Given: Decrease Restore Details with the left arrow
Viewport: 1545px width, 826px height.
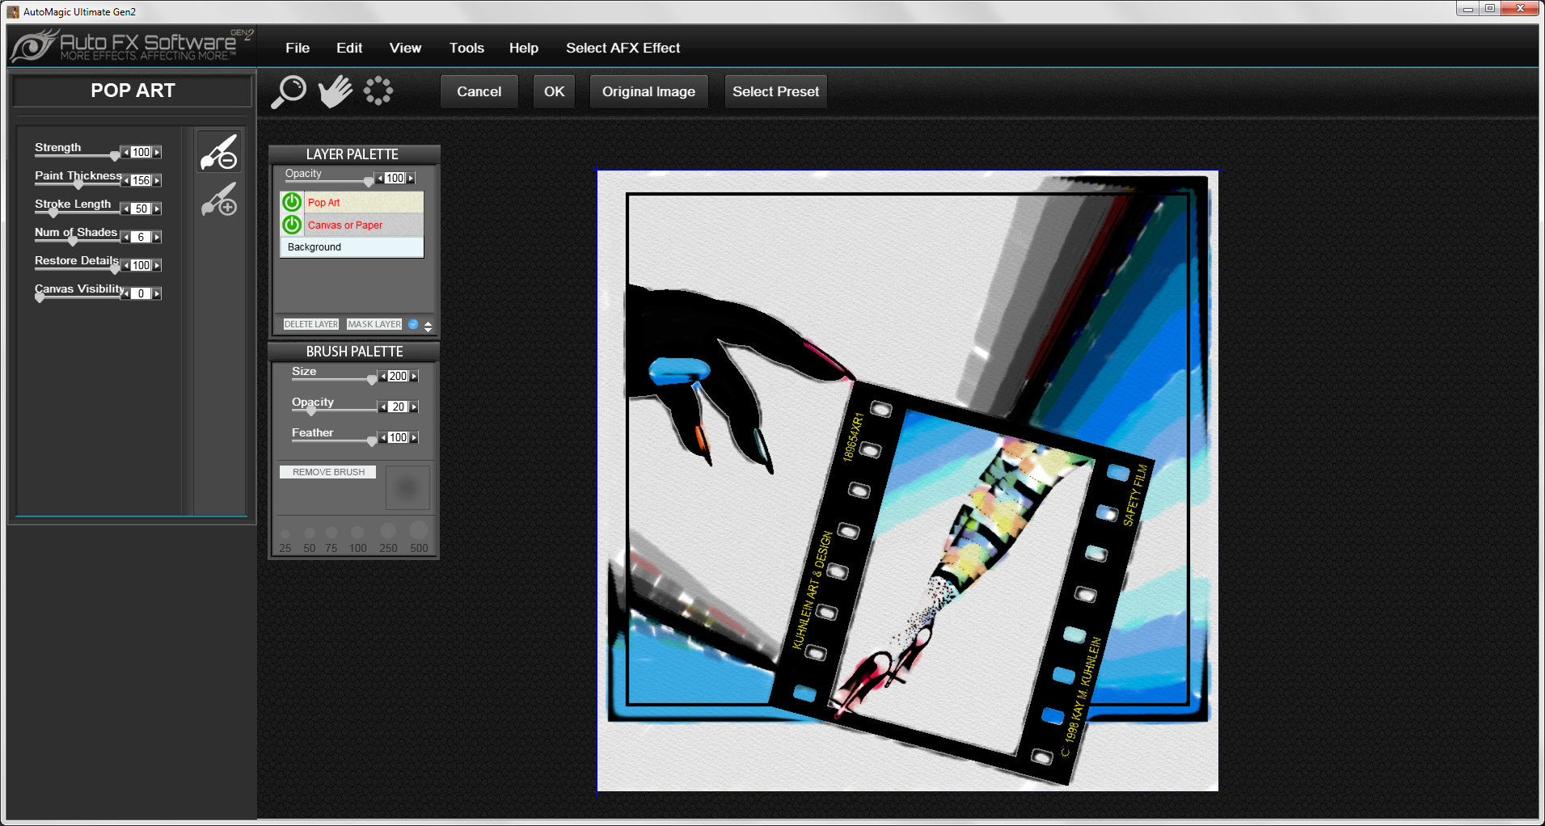Looking at the screenshot, I should pos(125,265).
